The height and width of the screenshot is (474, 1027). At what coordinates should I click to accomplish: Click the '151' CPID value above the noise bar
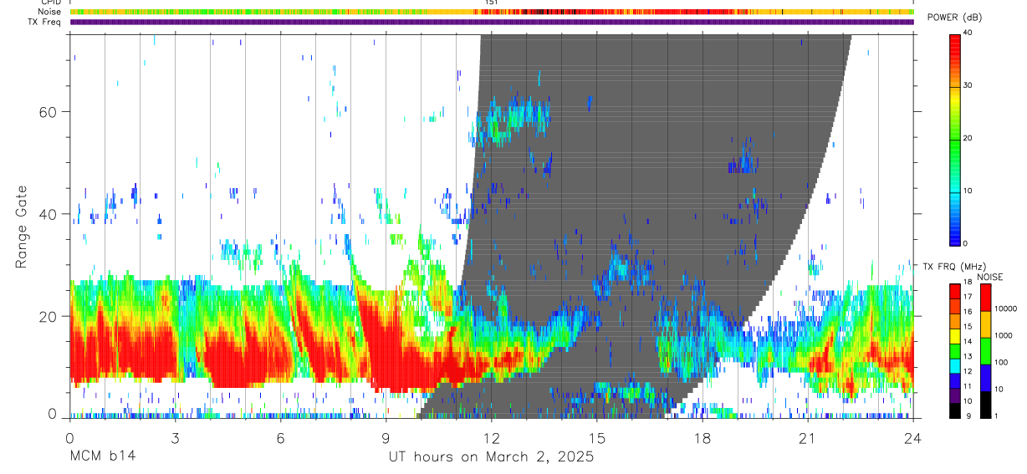coord(491,3)
